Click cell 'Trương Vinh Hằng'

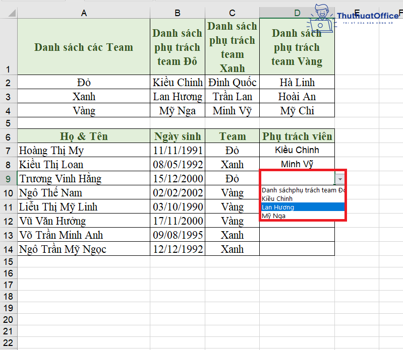(84, 178)
